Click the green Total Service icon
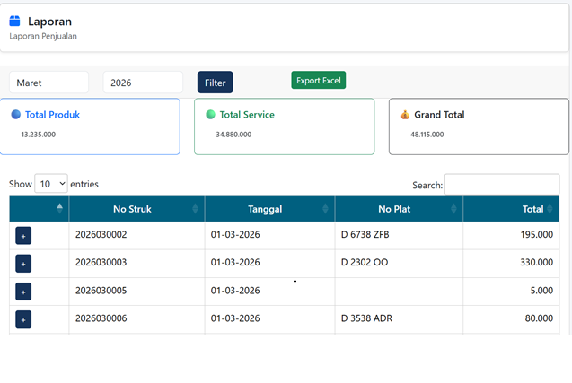The height and width of the screenshot is (383, 572). tap(210, 115)
